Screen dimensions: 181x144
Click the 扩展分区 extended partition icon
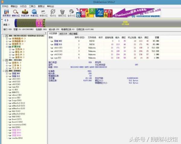coord(10,47)
